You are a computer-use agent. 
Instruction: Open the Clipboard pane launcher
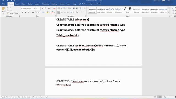tap(19, 16)
